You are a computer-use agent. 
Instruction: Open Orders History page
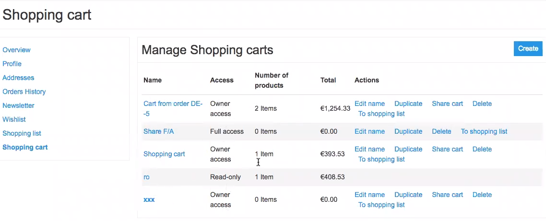coord(24,92)
